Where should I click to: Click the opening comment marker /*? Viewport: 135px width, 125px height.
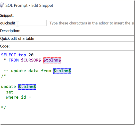click(3, 76)
